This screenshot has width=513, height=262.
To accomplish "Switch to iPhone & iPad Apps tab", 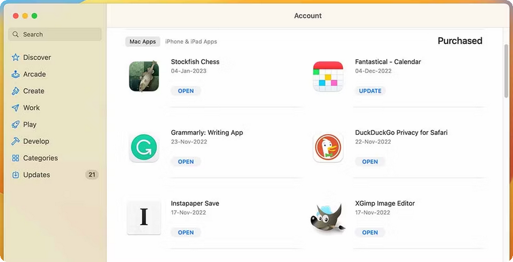I will [x=191, y=42].
